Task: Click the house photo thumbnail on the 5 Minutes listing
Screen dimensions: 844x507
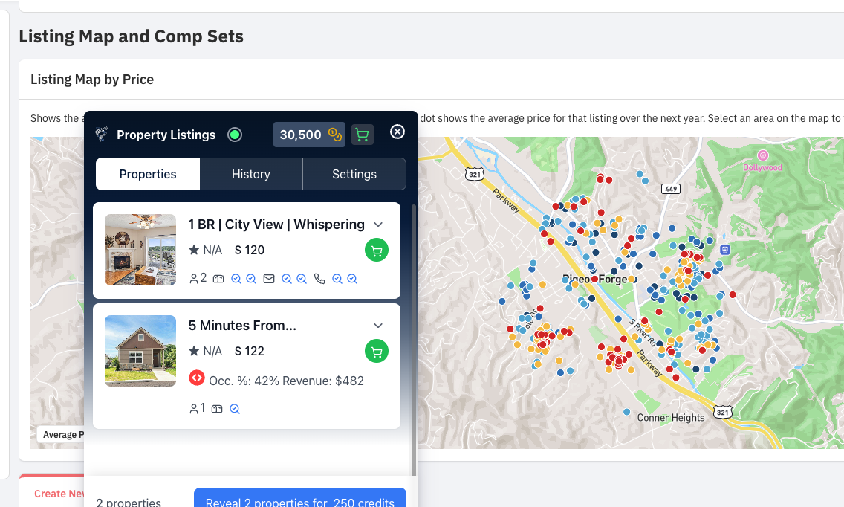Action: tap(140, 350)
